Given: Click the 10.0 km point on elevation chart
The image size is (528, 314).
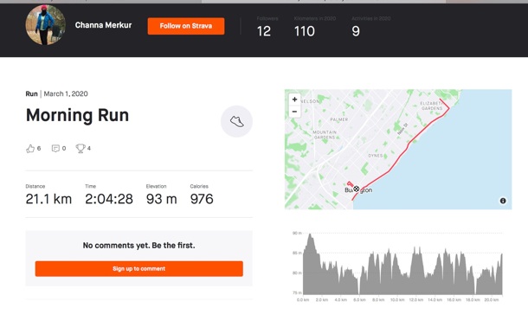Looking at the screenshot, I should click(397, 300).
